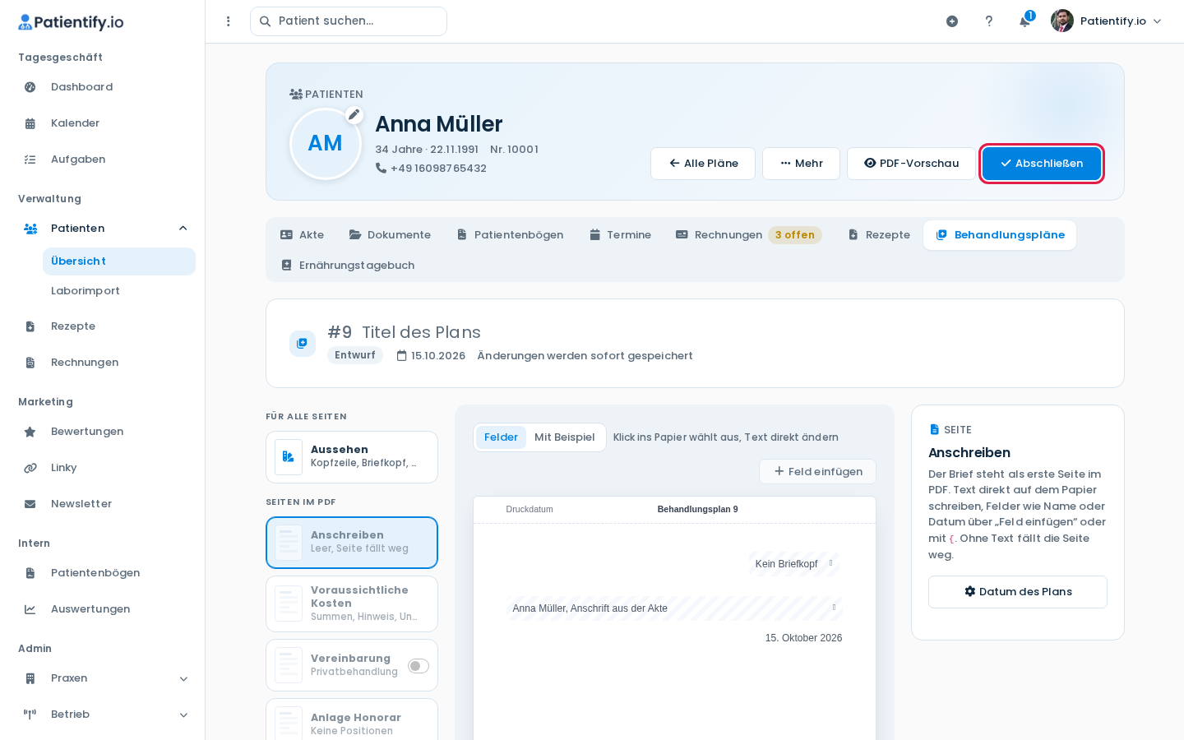This screenshot has width=1184, height=740.
Task: Open Rezepte in sidebar
Action: pos(103,326)
